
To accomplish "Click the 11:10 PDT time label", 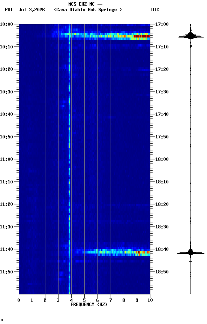I will [6, 182].
